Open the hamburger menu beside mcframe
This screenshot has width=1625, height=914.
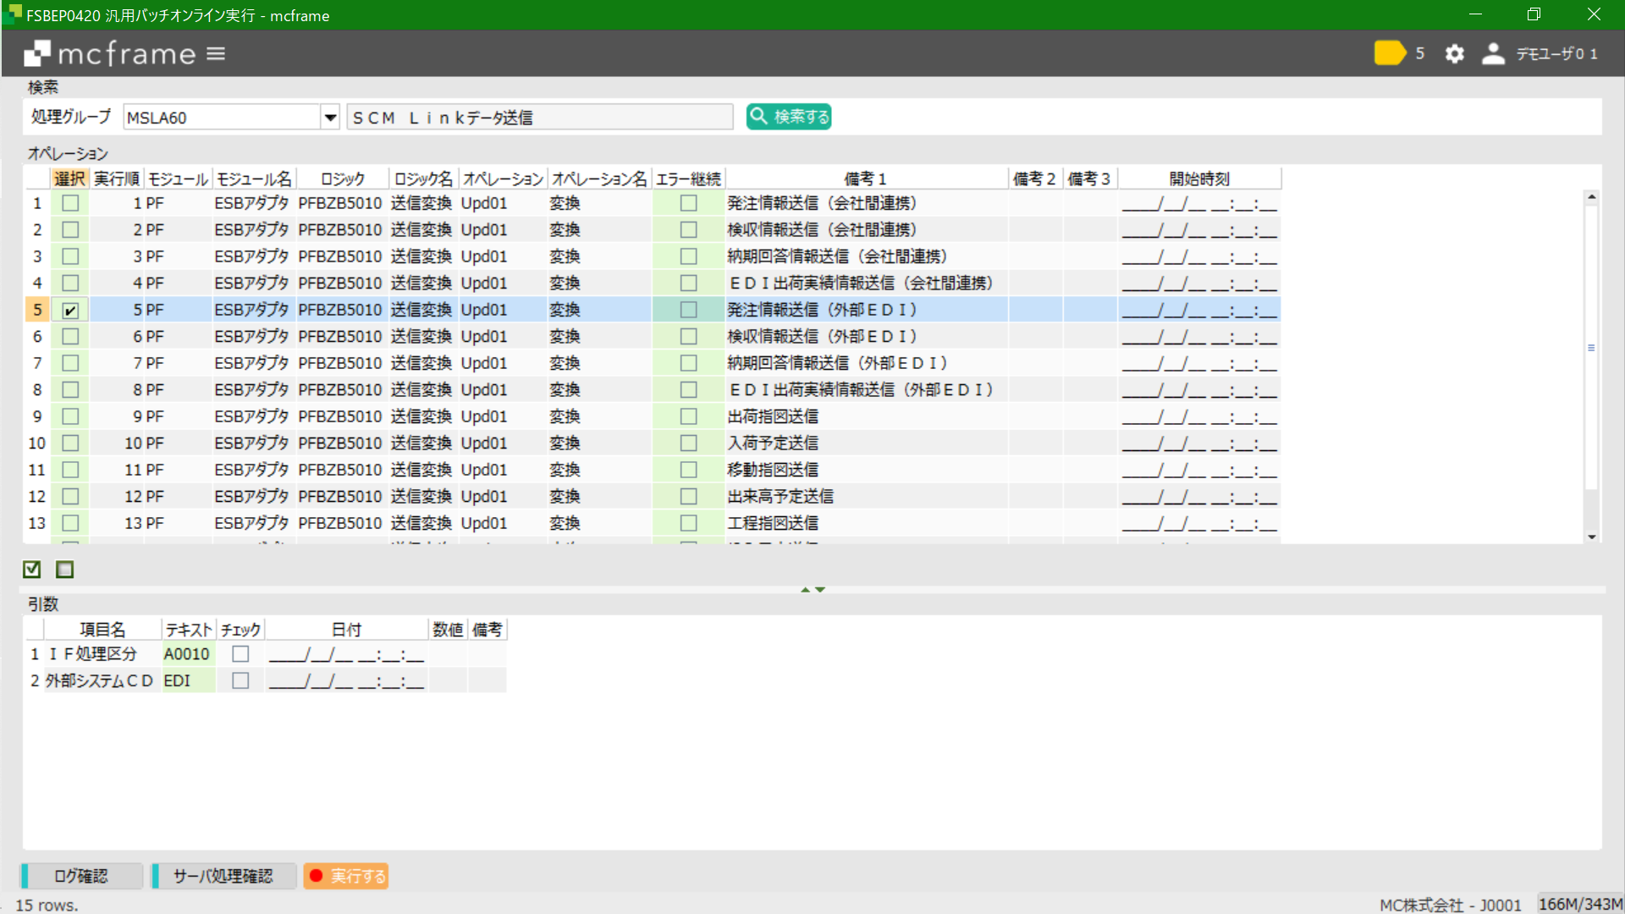pos(218,52)
